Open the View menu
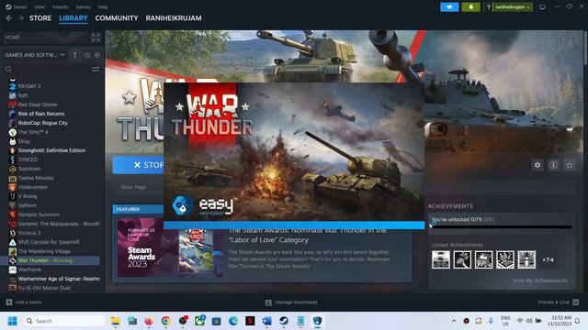This screenshot has height=330, width=588. point(40,6)
